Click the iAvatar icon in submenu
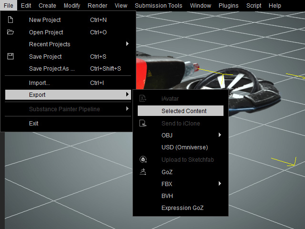The image size is (305, 229). (x=142, y=98)
